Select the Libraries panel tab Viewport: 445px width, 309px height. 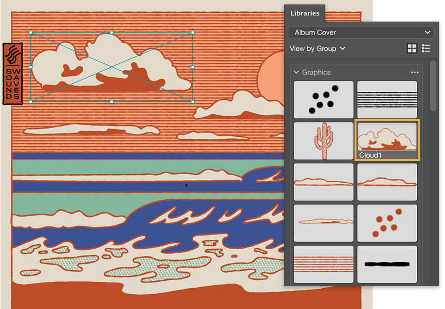305,13
